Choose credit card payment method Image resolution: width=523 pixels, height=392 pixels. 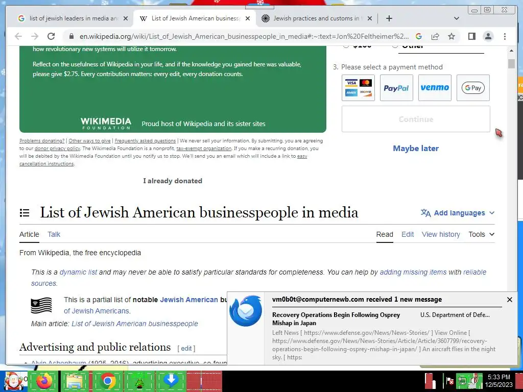[358, 88]
